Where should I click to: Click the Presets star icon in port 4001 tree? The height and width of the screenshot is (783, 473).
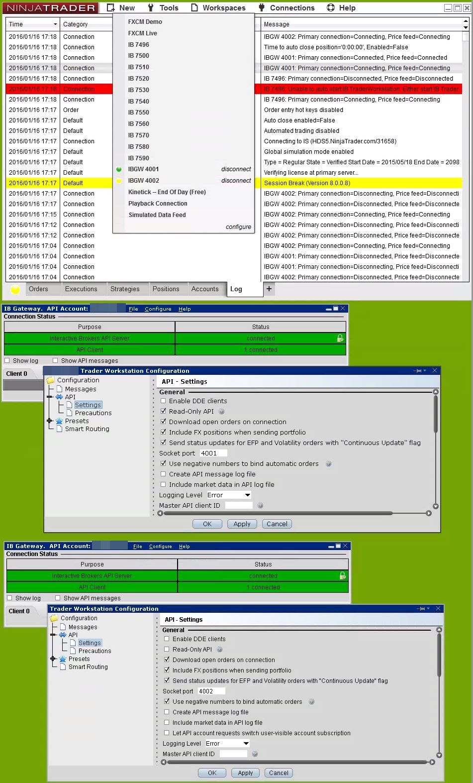tap(59, 421)
